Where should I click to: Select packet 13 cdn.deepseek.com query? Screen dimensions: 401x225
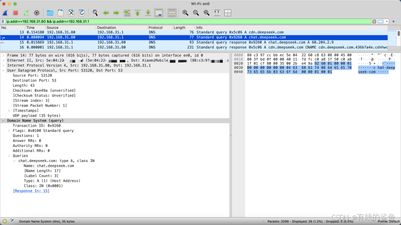(x=194, y=32)
